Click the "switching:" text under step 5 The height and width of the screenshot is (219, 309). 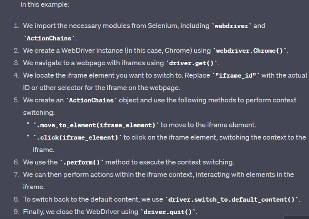39,112
